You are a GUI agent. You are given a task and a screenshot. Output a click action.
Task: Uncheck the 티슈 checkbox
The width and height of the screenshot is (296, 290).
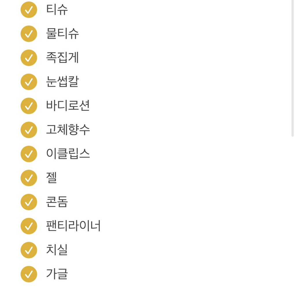point(29,10)
